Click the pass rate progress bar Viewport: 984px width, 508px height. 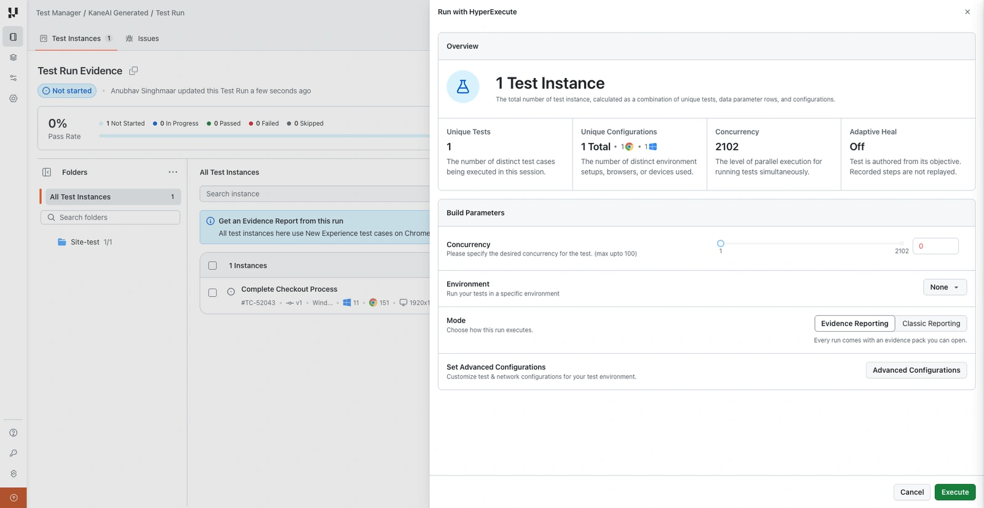click(x=264, y=136)
